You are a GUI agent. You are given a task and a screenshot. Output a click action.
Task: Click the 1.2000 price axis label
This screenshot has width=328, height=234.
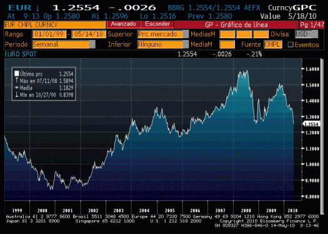[312, 133]
